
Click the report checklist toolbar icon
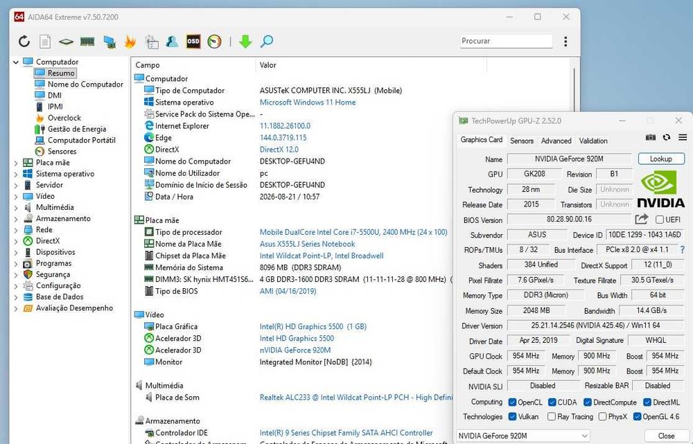[x=152, y=42]
